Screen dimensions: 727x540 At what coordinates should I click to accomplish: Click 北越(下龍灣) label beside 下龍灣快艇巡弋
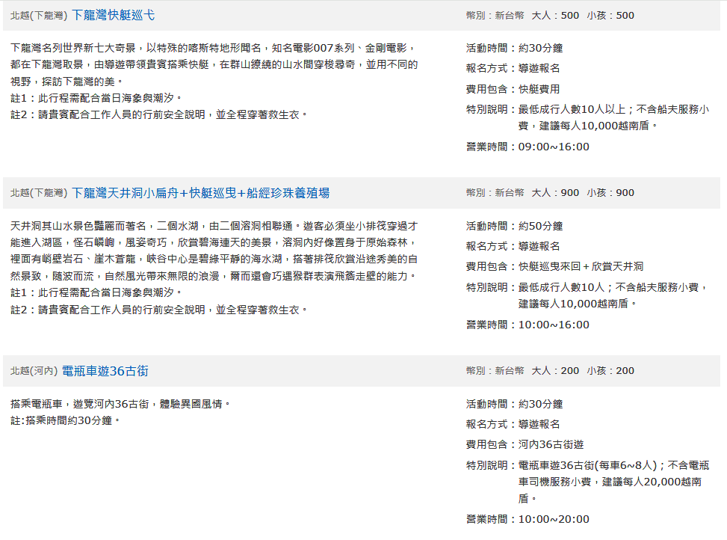coord(38,15)
